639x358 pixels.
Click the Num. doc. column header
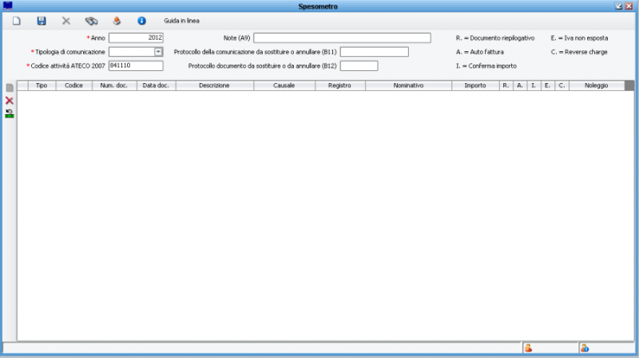pyautogui.click(x=114, y=86)
